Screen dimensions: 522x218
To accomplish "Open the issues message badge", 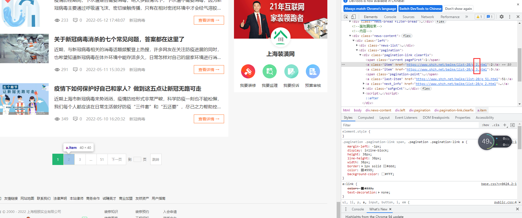I will tap(490, 17).
